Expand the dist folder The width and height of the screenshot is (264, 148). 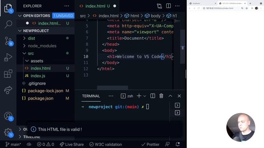[x=31, y=38]
